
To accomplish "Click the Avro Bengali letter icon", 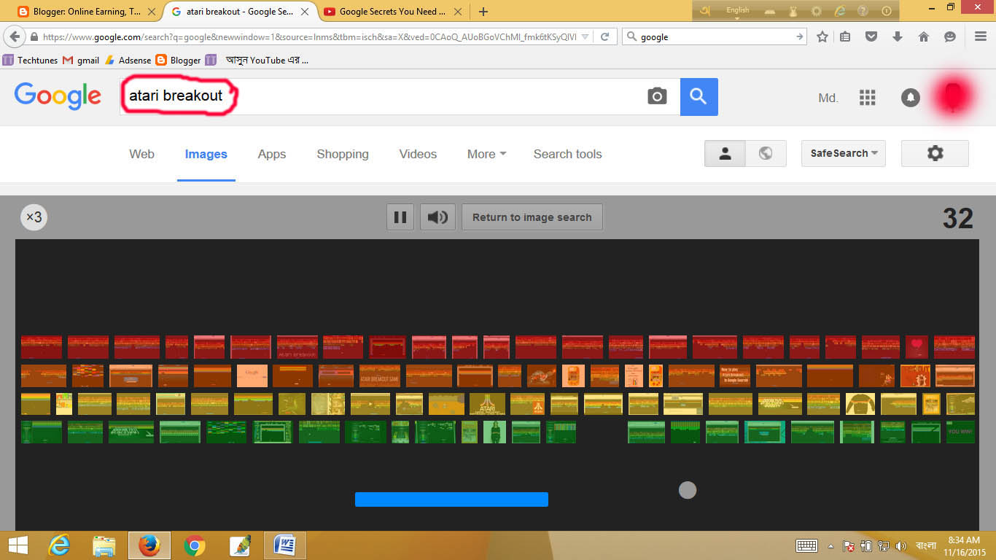I will 704,11.
